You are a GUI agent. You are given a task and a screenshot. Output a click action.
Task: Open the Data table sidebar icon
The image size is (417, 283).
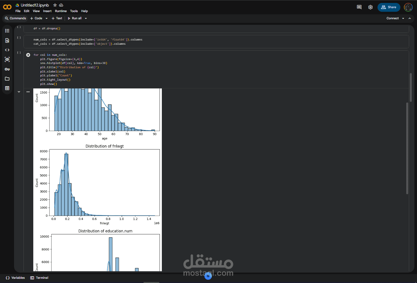[x=7, y=88]
